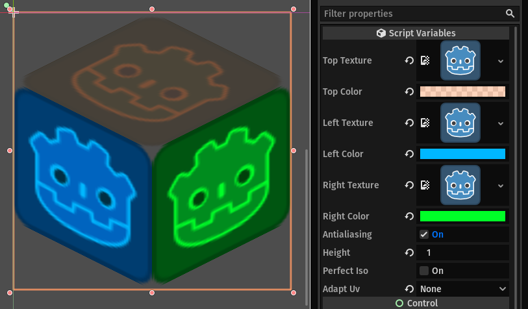The width and height of the screenshot is (528, 309).
Task: Open the Right Texture thumbnail preview
Action: (460, 185)
